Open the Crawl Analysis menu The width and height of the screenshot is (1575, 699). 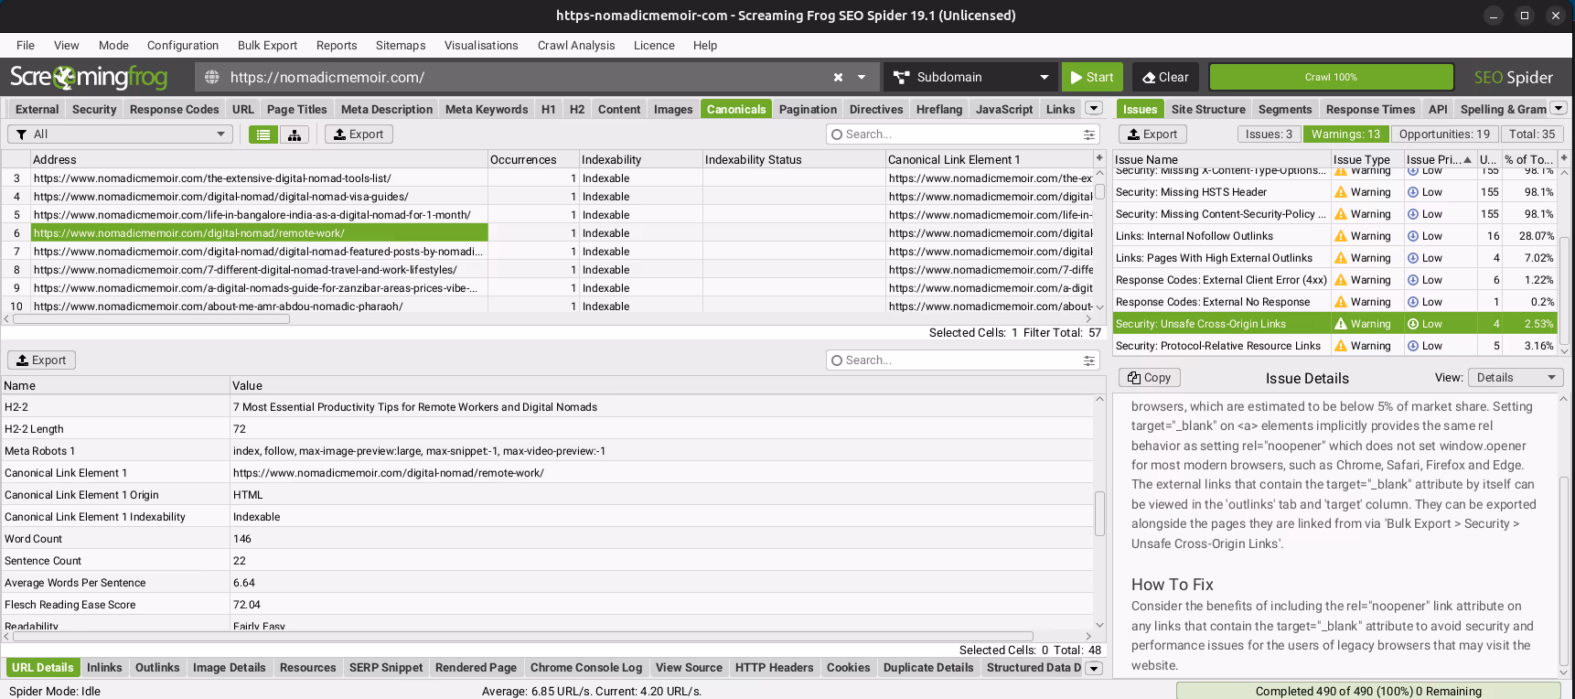point(576,45)
